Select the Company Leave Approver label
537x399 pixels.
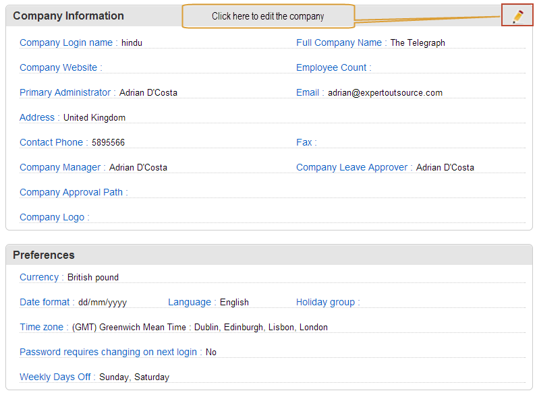(351, 167)
